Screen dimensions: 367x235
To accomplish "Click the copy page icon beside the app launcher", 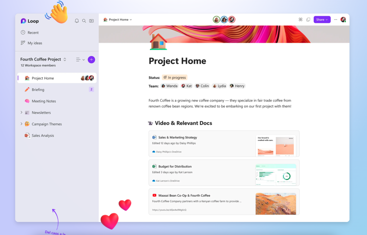I will 308,19.
